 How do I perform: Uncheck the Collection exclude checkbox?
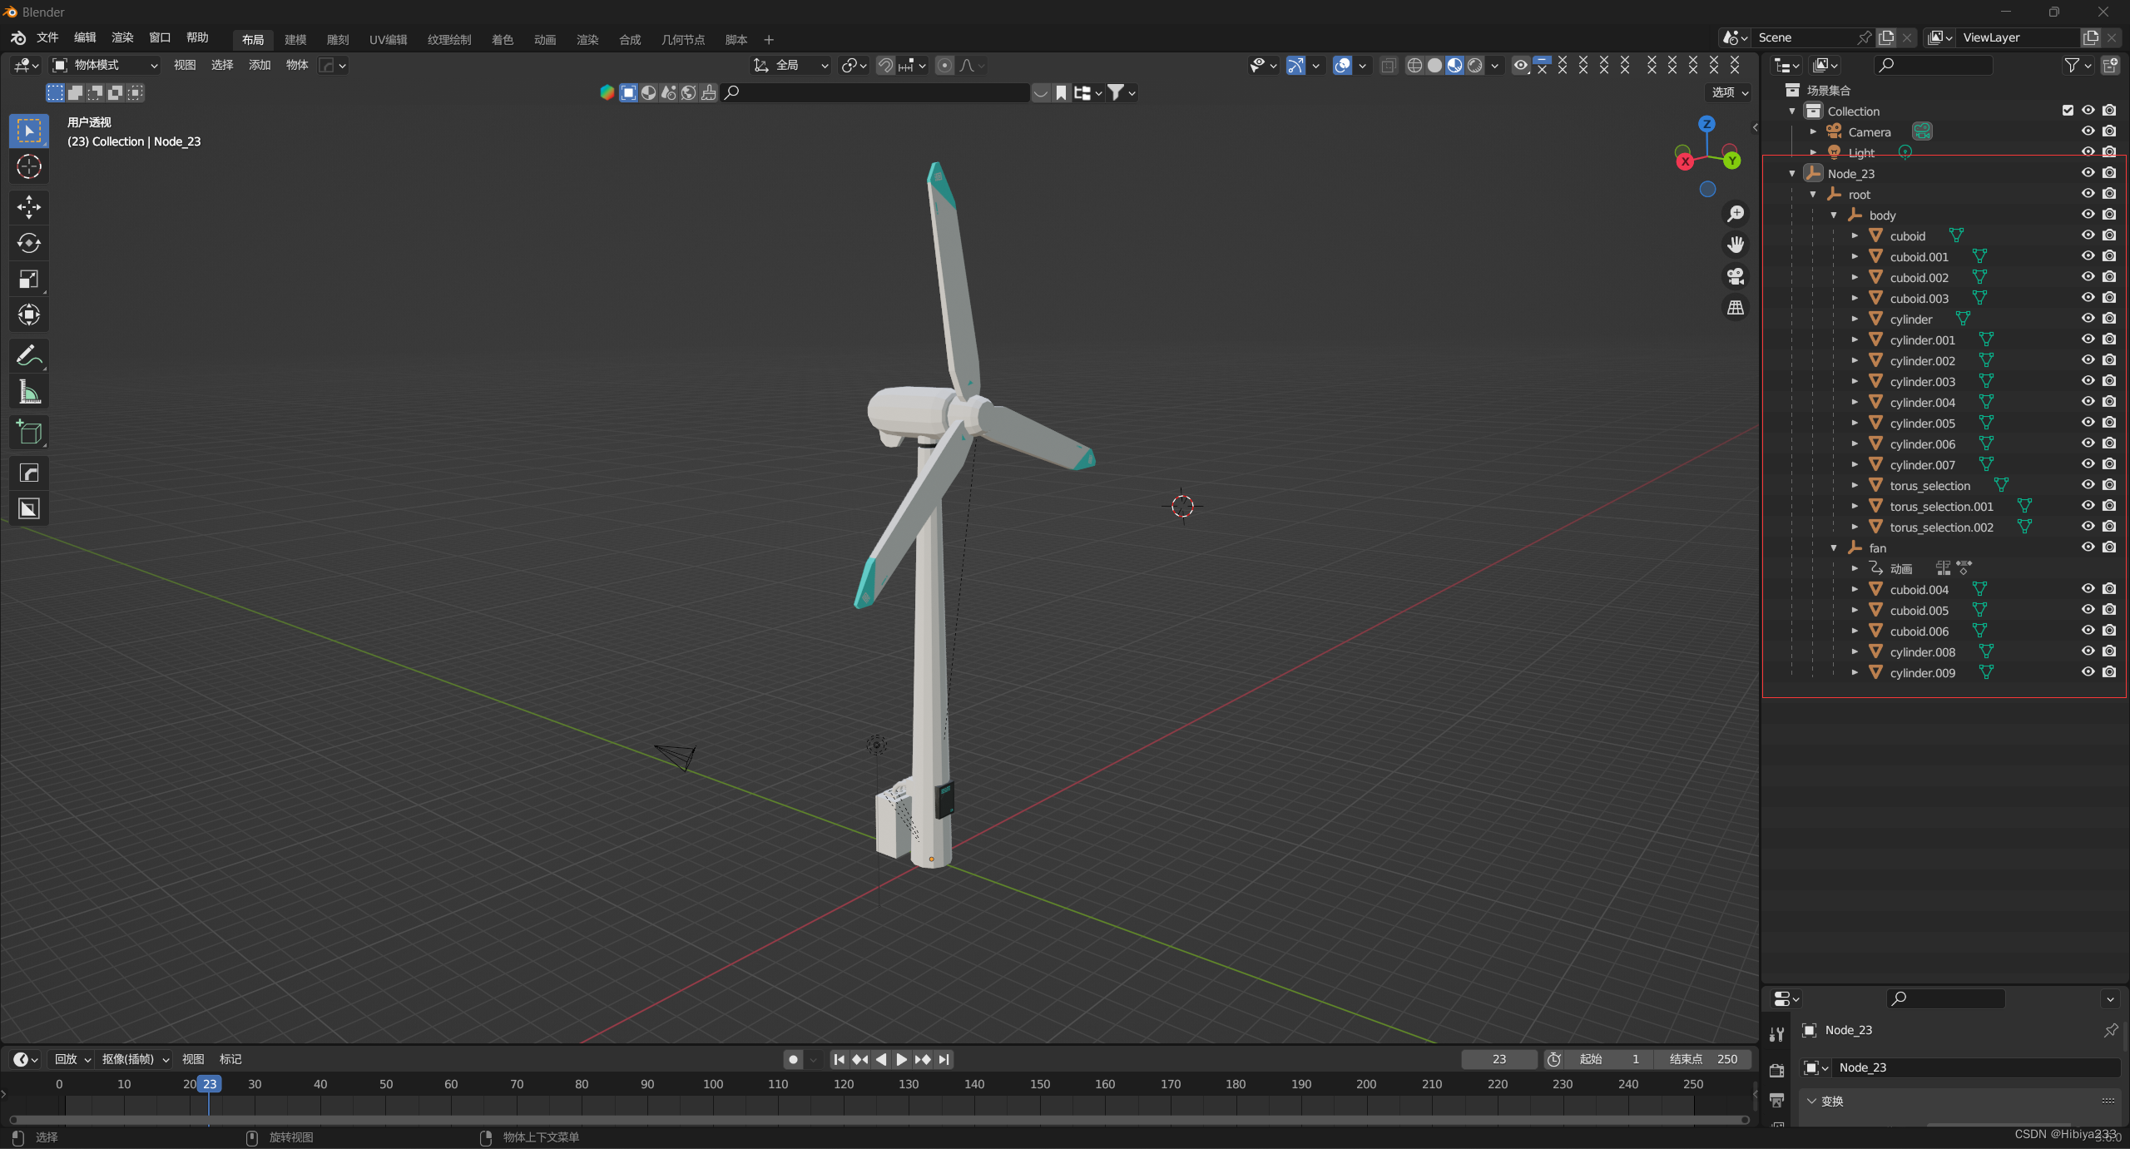tap(2068, 111)
